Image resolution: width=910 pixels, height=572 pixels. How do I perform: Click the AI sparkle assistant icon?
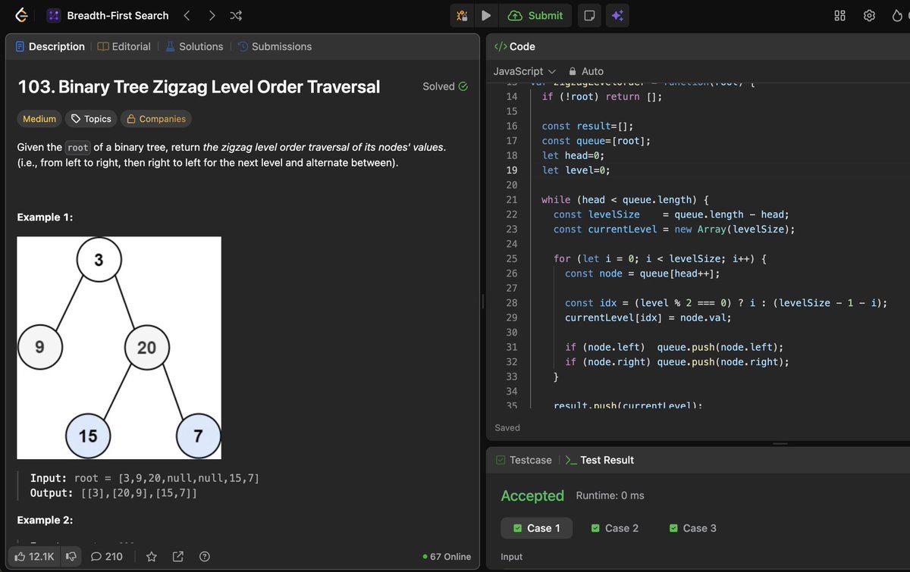[617, 15]
